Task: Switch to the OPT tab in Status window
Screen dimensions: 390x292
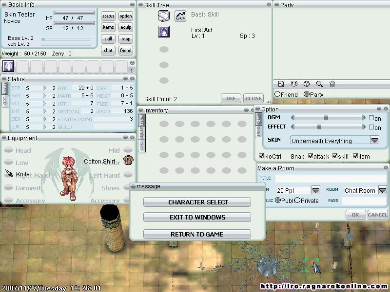Action: (x=5, y=101)
